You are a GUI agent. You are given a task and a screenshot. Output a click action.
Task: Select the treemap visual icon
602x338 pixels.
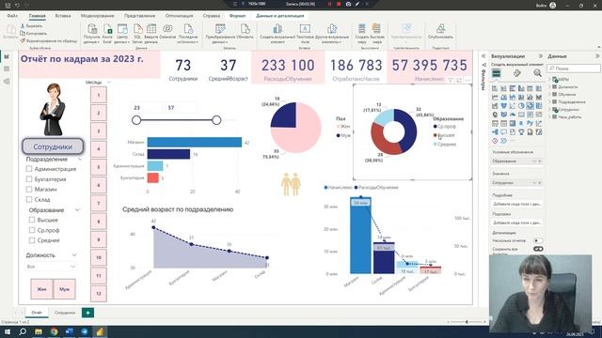[539, 106]
